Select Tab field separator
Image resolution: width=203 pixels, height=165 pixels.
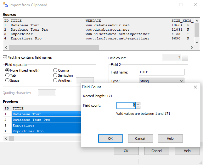click(8, 75)
